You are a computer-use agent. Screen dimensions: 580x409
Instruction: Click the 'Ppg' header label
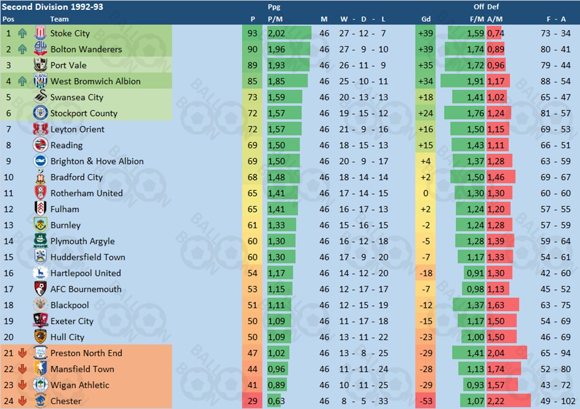(274, 7)
